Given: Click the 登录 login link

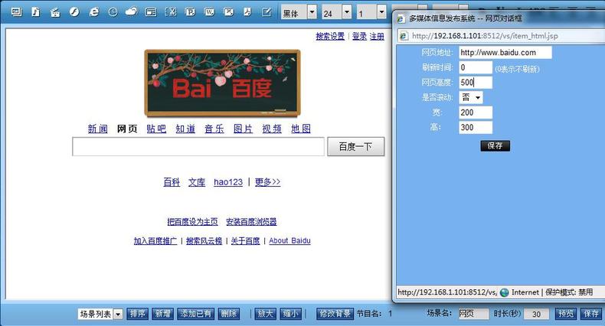Looking at the screenshot, I should pyautogui.click(x=360, y=36).
